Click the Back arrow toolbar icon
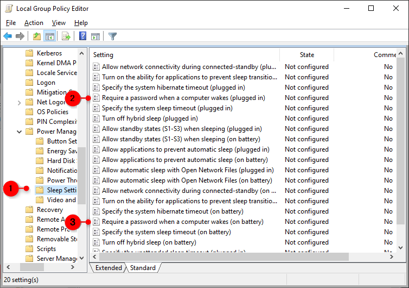Viewport: 409px width, 288px height. (x=8, y=36)
